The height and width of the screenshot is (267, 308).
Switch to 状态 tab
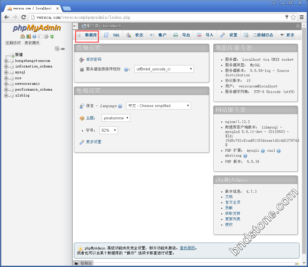134,35
